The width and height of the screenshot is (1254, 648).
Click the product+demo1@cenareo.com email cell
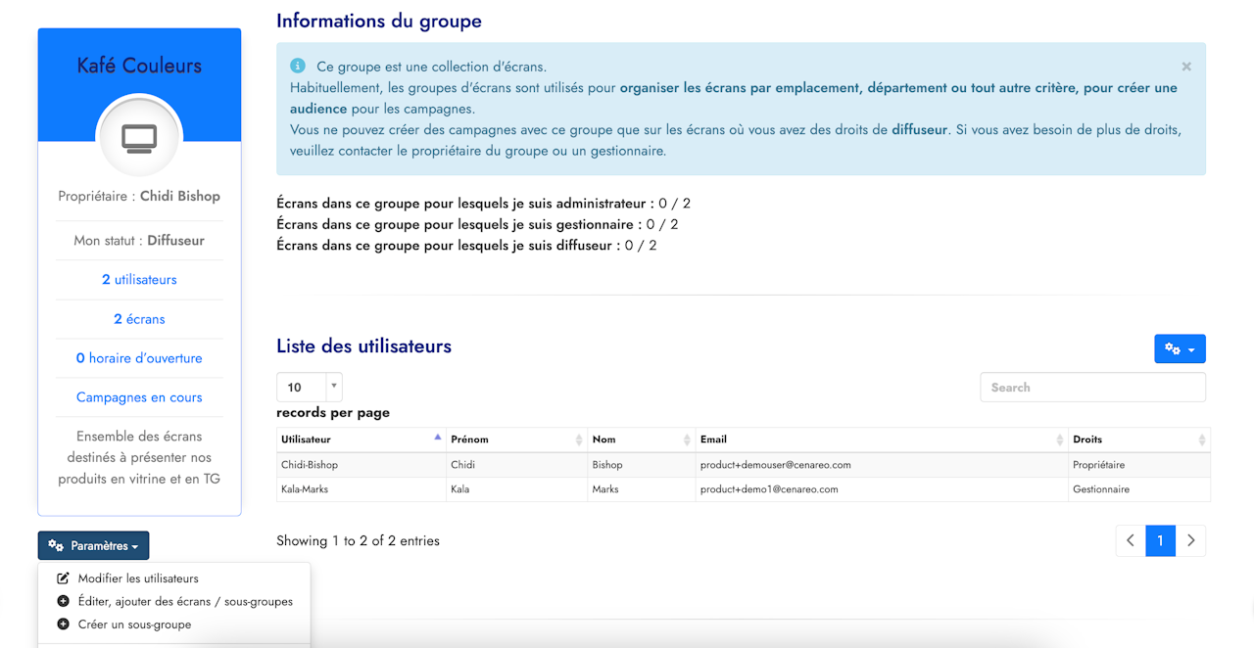882,489
